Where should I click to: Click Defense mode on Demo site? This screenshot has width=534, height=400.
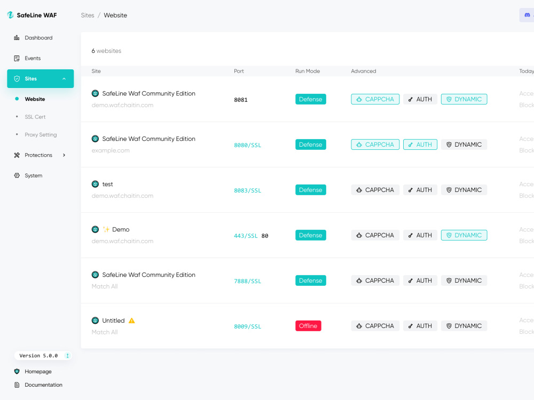pos(311,235)
